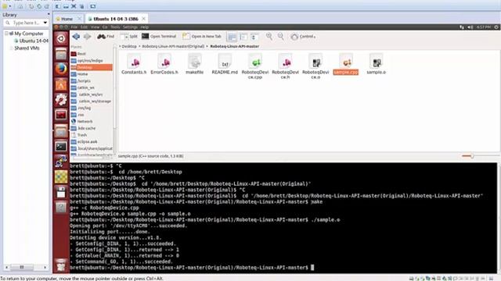Close the Home tab
501x281 pixels.
point(79,19)
